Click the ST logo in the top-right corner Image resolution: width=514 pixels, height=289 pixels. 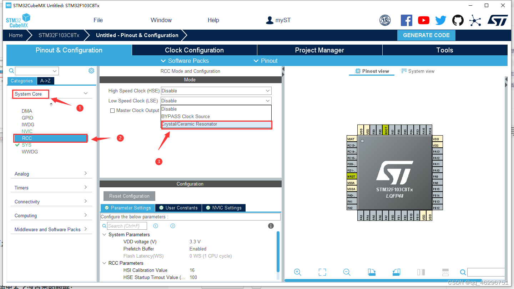tap(498, 20)
